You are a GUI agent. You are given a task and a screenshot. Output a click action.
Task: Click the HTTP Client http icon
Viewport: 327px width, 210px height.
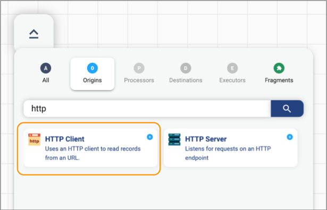point(35,139)
